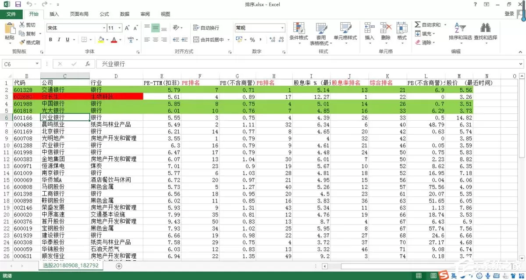Image resolution: width=526 pixels, height=280 pixels.
Task: Click Merge and Center (合并后居中)
Action: (208, 40)
